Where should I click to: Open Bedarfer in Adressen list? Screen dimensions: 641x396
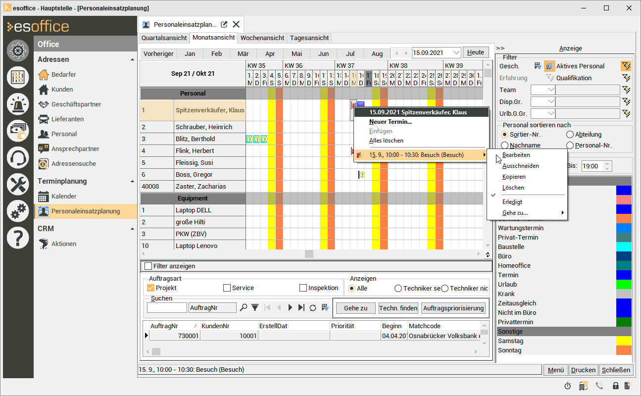63,74
